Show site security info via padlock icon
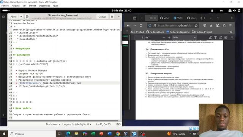The width and height of the screenshot is (243, 137). click(x=155, y=25)
